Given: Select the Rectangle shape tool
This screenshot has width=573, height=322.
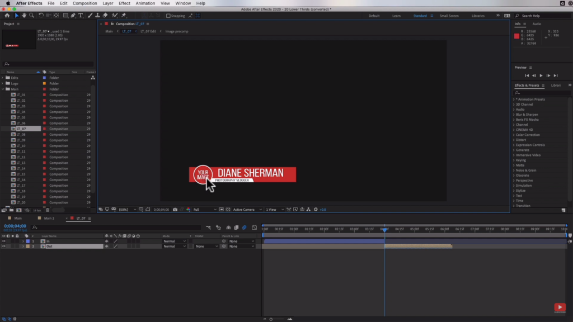Looking at the screenshot, I should point(65,15).
